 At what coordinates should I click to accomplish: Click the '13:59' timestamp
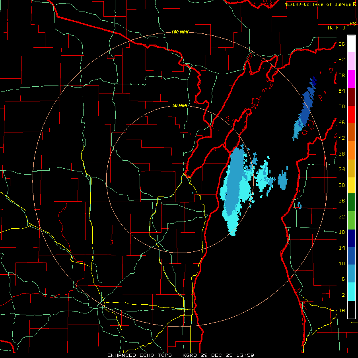point(245,355)
